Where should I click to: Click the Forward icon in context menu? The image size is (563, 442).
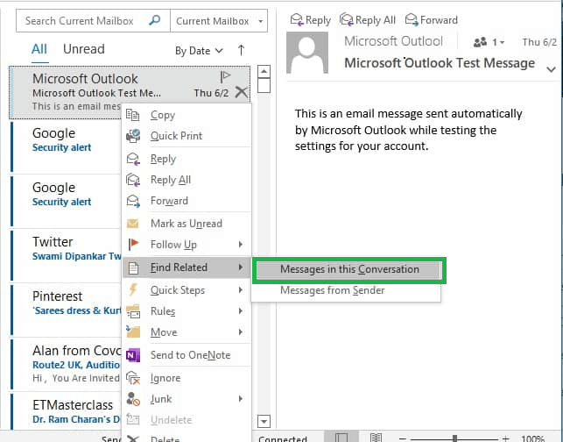tap(133, 201)
